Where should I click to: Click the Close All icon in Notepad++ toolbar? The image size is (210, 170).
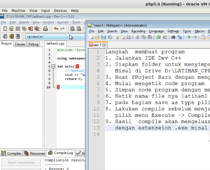(x=123, y=37)
